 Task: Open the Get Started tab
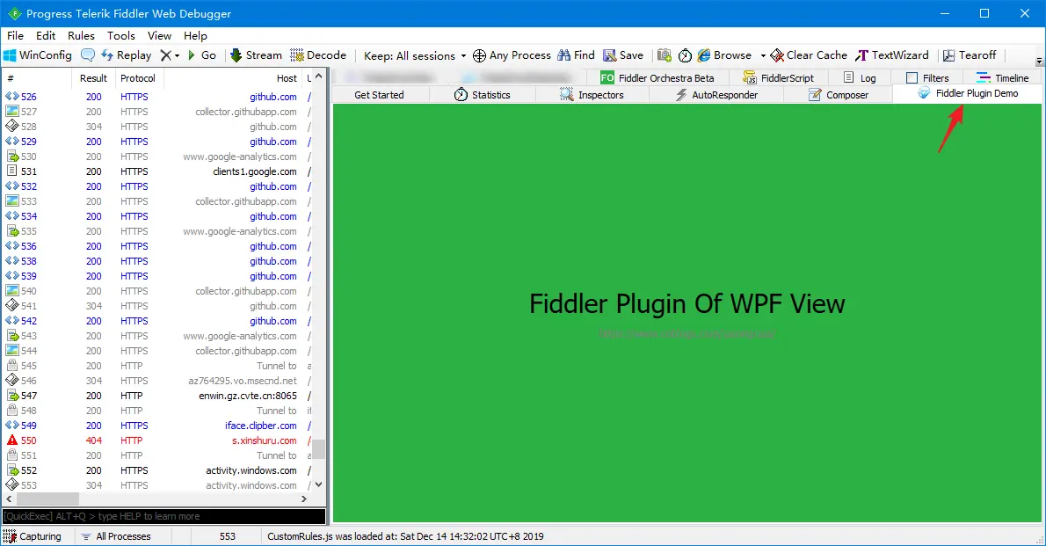tap(379, 95)
